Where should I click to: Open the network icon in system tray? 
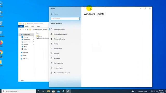tap(154, 91)
